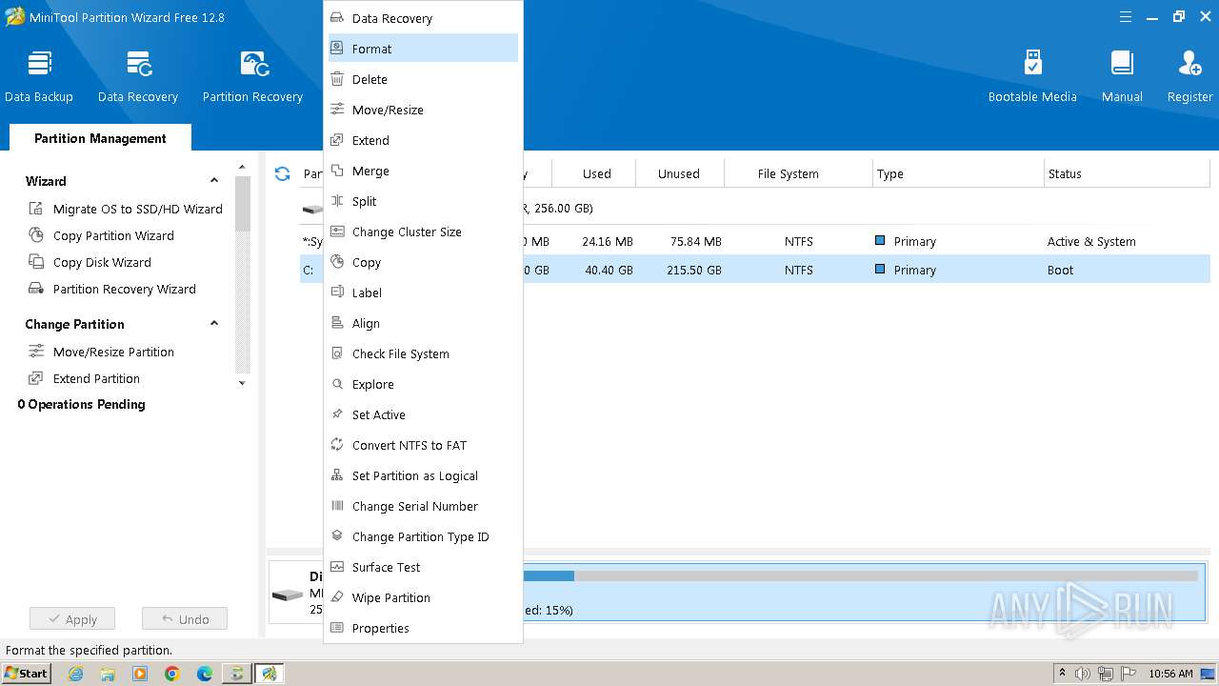Click the volume icon in system tray
The height and width of the screenshot is (686, 1219).
[x=1083, y=674]
